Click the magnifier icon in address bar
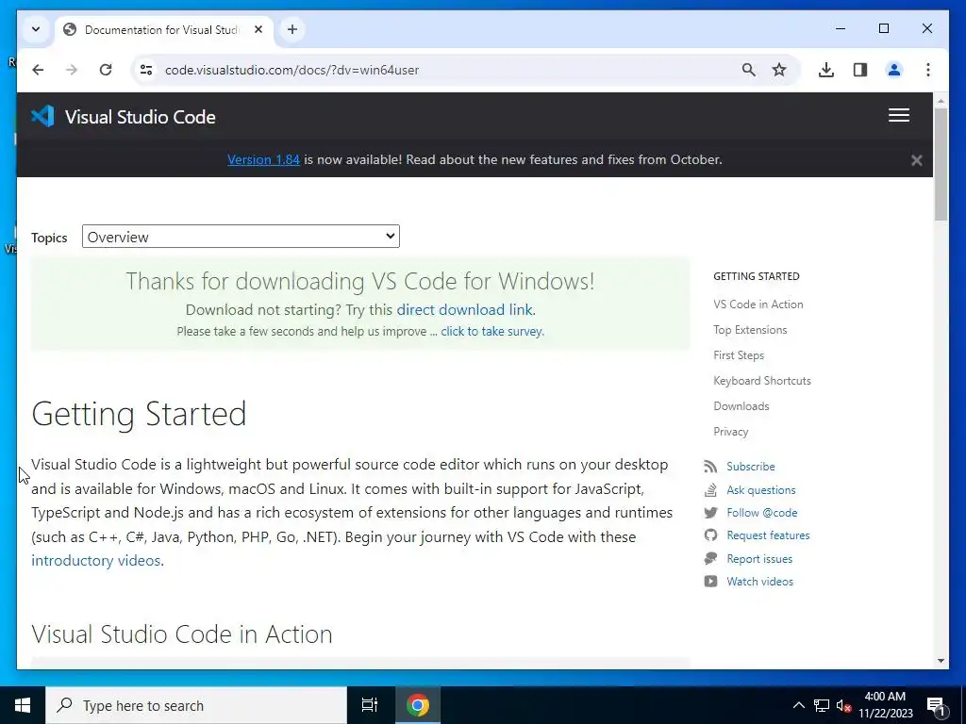Screen dimensions: 966x724 pos(748,70)
